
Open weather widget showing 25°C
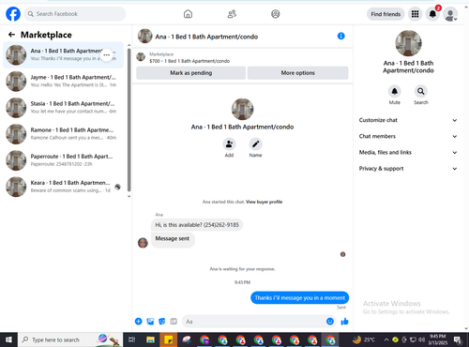(x=365, y=339)
